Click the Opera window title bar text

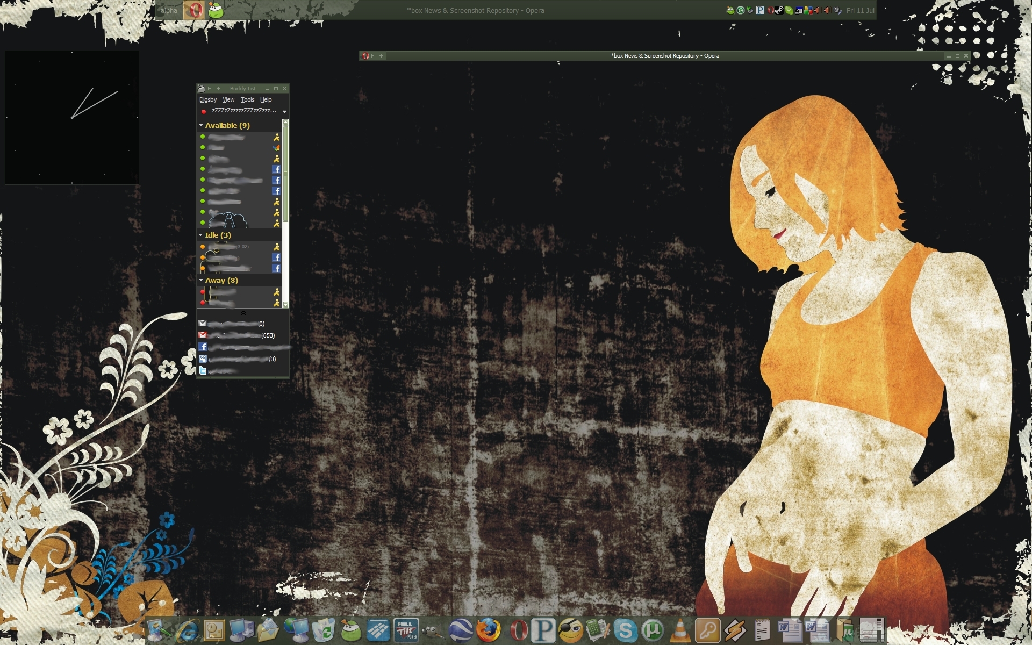(664, 55)
